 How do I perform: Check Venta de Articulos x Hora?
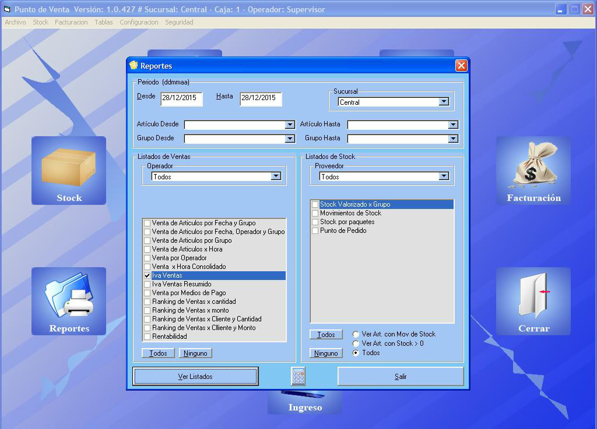click(x=147, y=249)
